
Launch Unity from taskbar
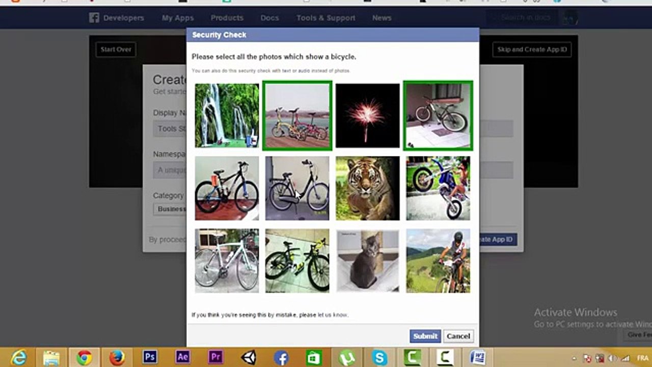(249, 358)
